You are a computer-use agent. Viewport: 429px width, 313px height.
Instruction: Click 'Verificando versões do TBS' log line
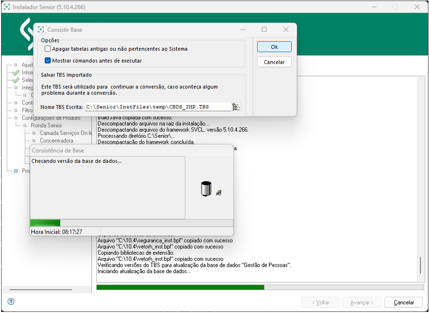tap(195, 265)
